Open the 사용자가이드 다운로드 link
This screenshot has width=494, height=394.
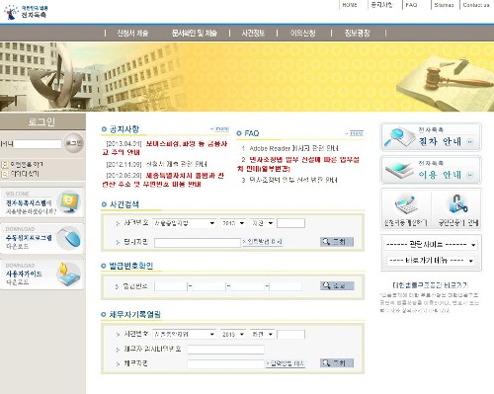tap(24, 277)
